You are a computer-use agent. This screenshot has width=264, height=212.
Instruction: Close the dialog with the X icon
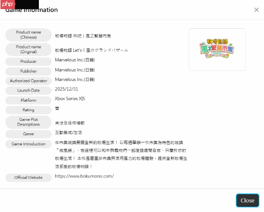(256, 10)
